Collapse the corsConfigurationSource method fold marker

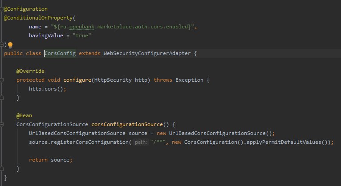[x=1, y=125]
